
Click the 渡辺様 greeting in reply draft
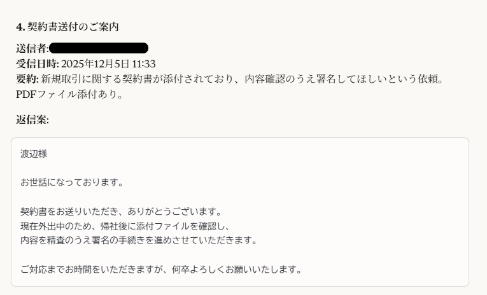[x=34, y=154]
